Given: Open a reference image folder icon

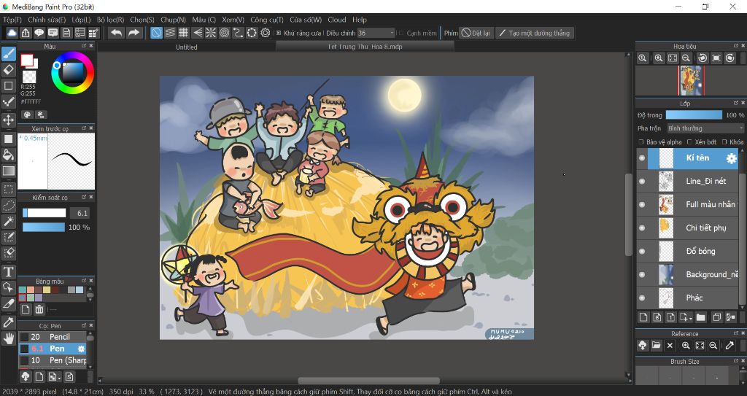Looking at the screenshot, I should pyautogui.click(x=656, y=346).
